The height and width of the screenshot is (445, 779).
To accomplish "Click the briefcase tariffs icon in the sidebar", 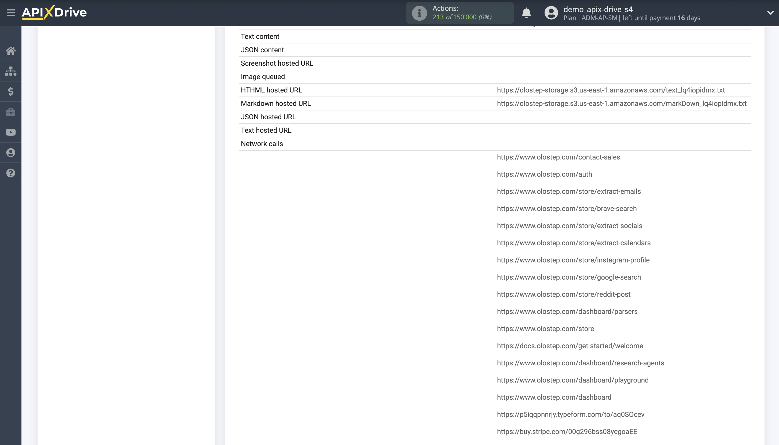I will pyautogui.click(x=11, y=112).
